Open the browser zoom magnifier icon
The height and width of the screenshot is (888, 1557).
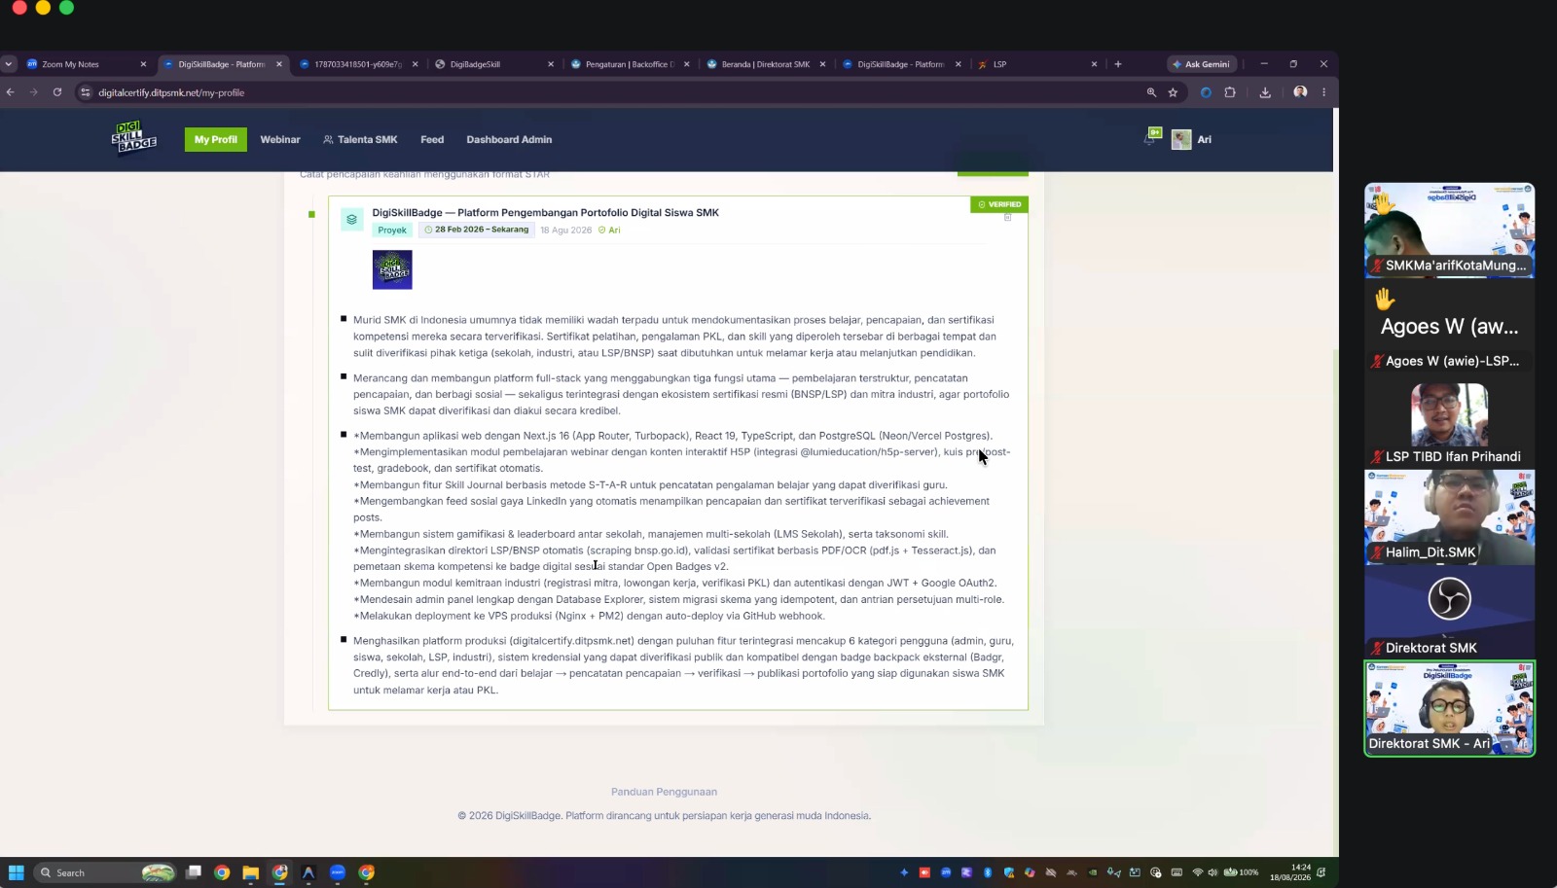pos(1151,92)
